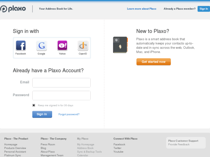Click the Provide Feedback link
The height and width of the screenshot is (157, 210).
179,145
